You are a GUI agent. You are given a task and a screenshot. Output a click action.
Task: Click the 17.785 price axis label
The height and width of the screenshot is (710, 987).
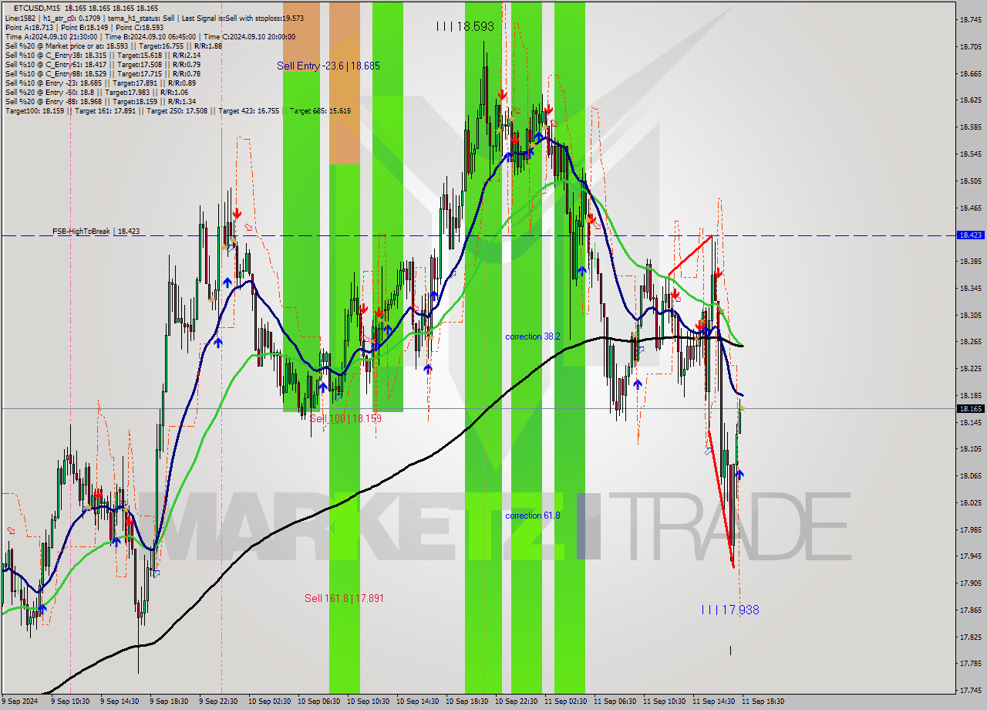[x=970, y=663]
